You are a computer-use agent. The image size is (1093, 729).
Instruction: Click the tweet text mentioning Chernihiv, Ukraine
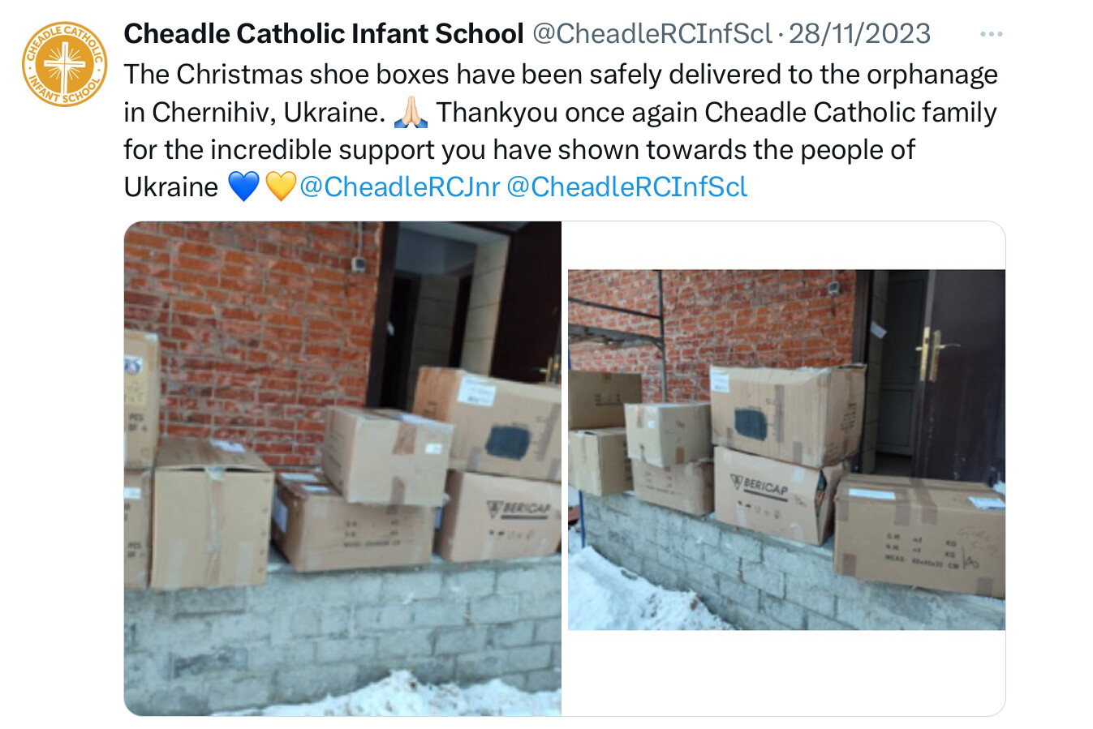(x=255, y=112)
